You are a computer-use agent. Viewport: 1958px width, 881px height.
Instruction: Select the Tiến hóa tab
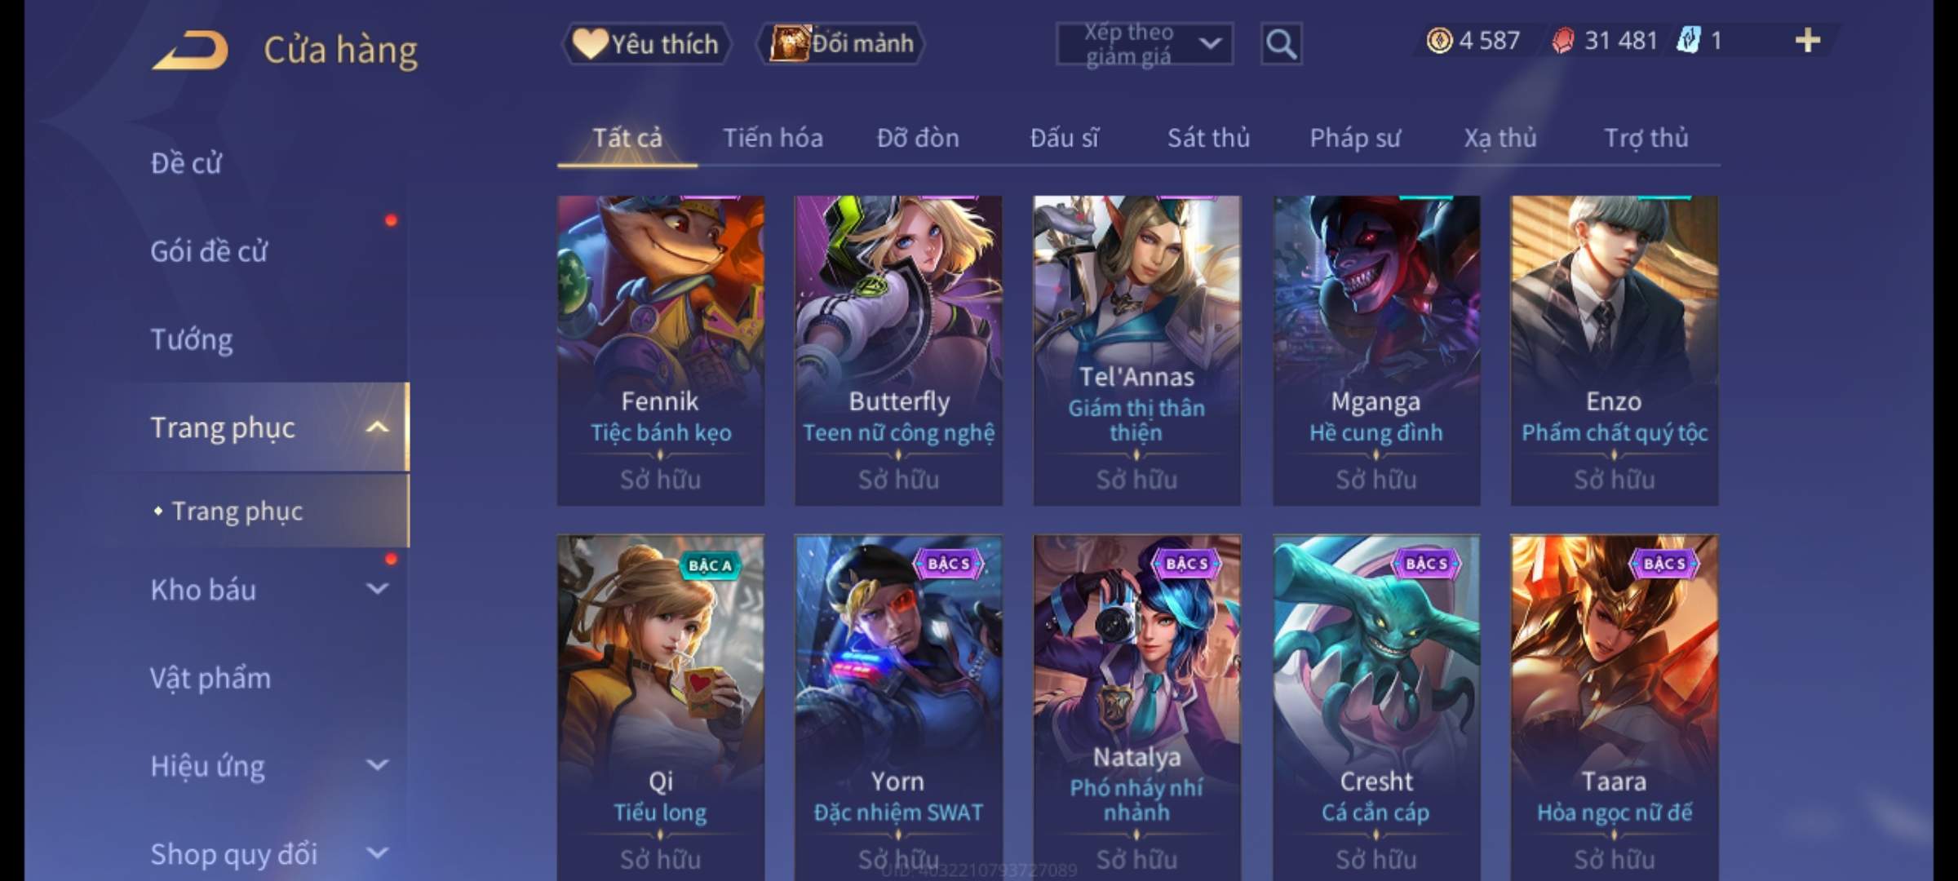pos(773,138)
